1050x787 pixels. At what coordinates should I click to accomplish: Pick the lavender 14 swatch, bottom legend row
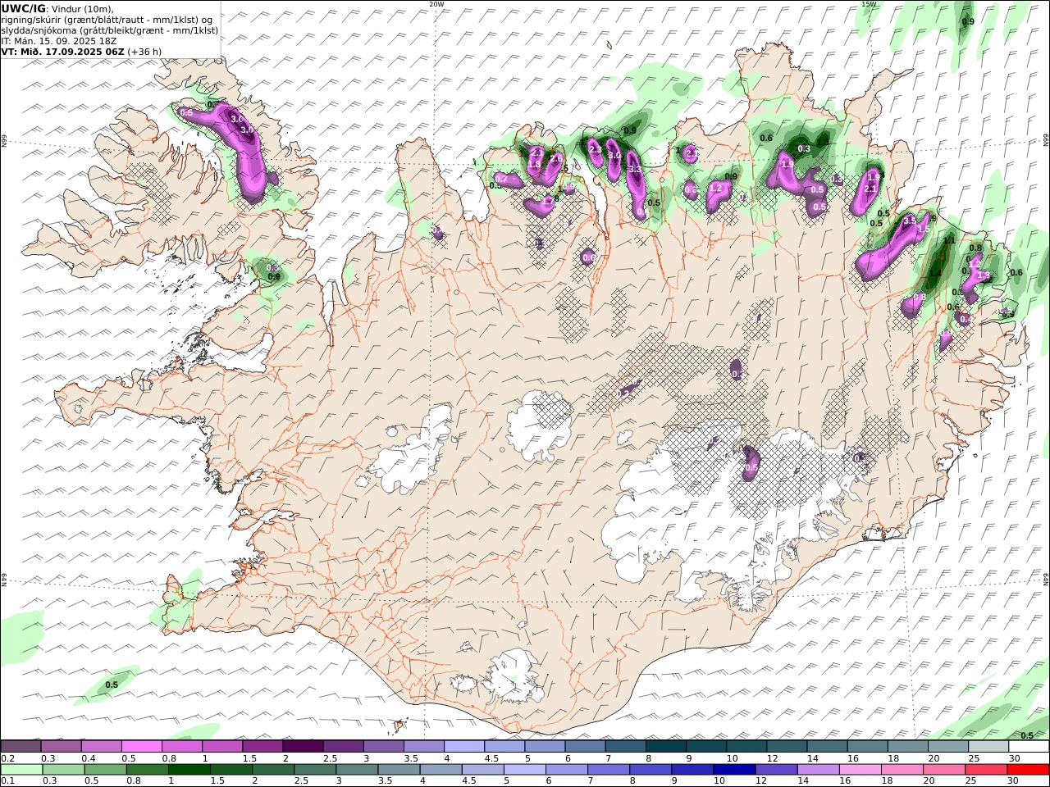pyautogui.click(x=819, y=769)
